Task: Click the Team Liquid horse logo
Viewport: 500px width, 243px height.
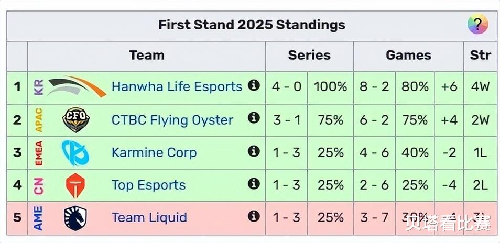Action: pos(75,218)
